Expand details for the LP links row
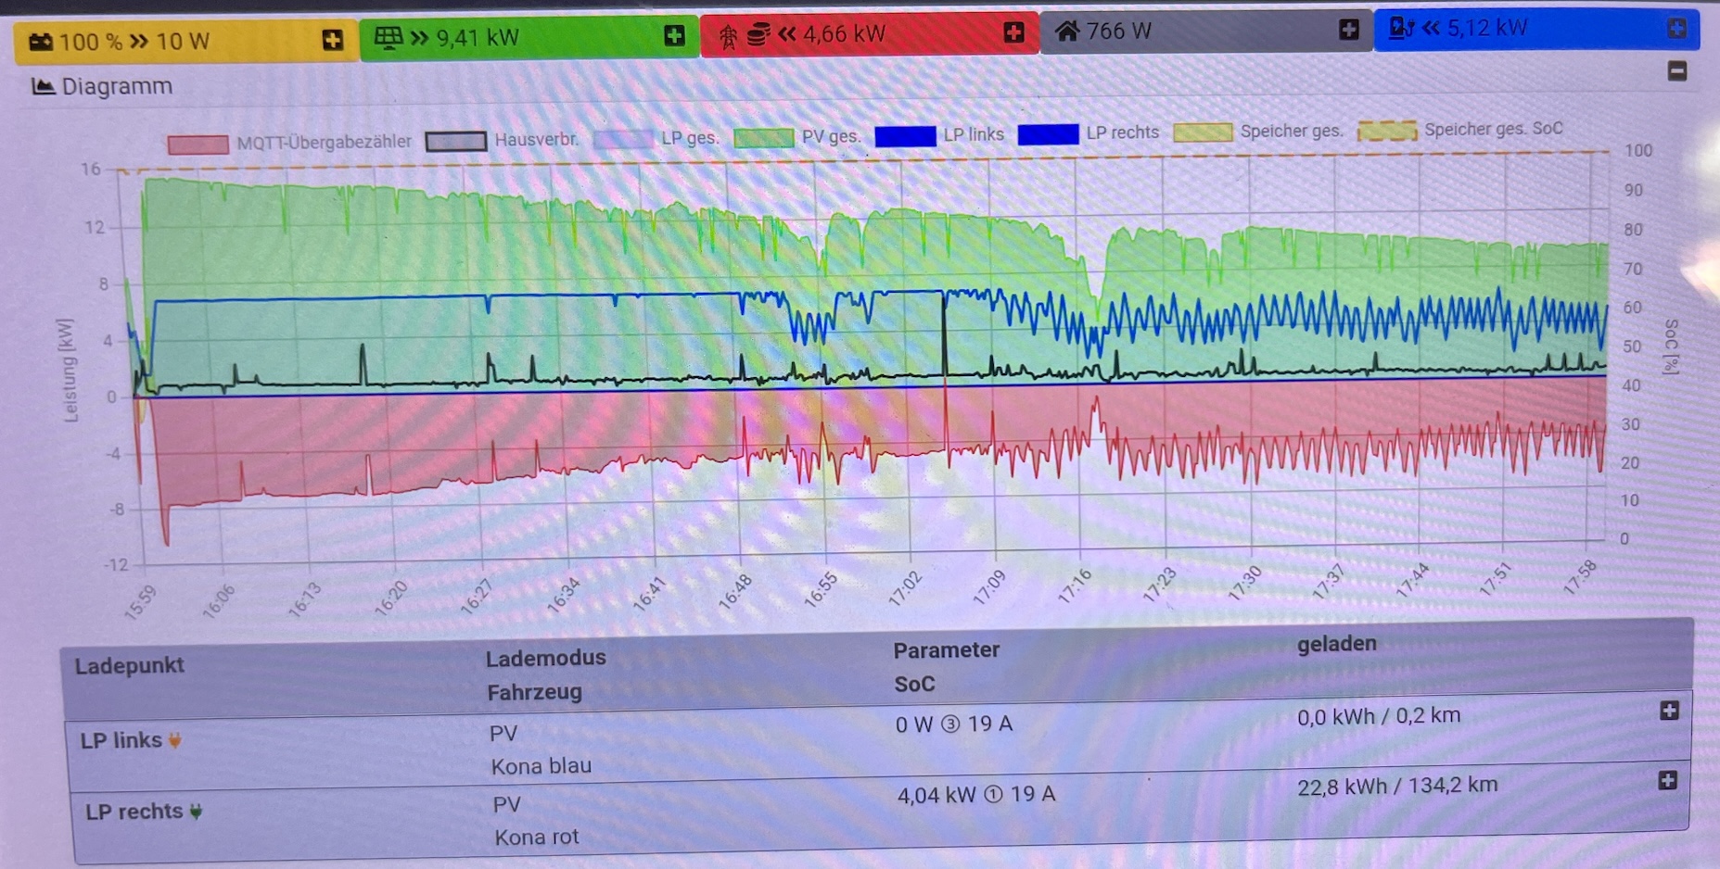1720x869 pixels. pyautogui.click(x=1669, y=711)
